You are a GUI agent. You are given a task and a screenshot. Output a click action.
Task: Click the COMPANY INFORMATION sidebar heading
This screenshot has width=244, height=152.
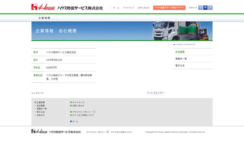point(185,44)
